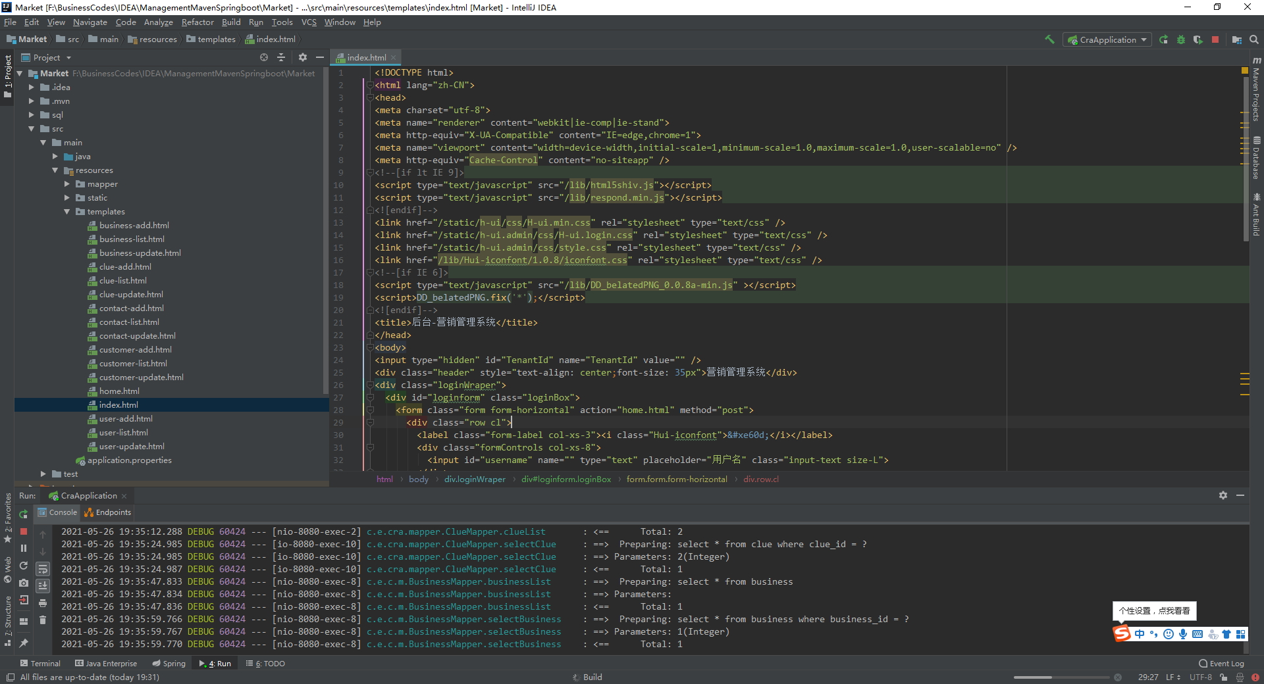Pause console output in Run panel
Viewport: 1264px width, 684px height.
(24, 548)
